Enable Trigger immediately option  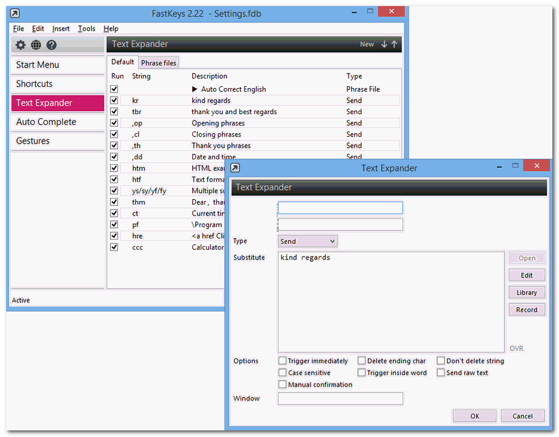[x=282, y=361]
